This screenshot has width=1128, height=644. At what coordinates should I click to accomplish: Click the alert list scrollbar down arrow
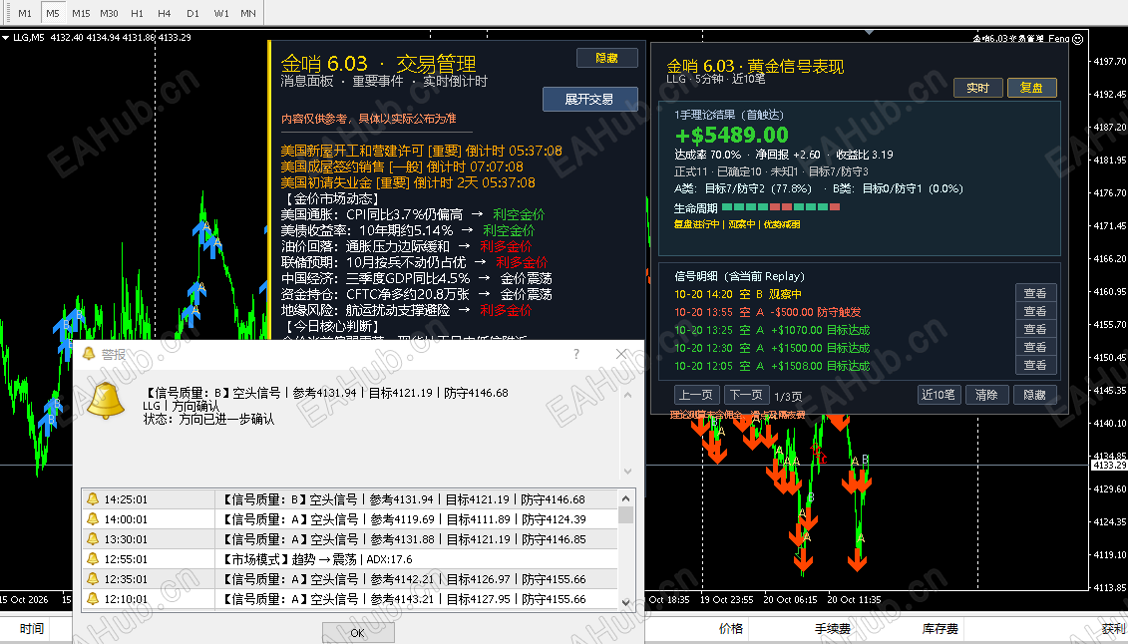[626, 603]
